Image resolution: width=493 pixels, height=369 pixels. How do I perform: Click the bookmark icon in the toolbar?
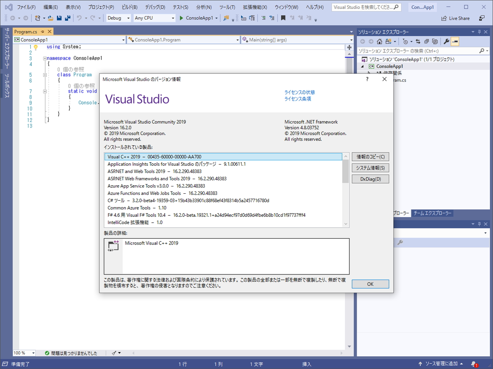(284, 18)
